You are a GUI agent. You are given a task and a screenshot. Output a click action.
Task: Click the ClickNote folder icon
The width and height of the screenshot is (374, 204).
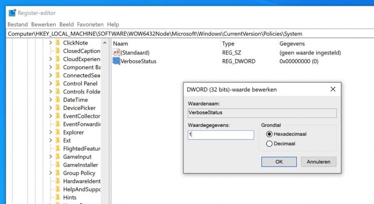(58, 43)
